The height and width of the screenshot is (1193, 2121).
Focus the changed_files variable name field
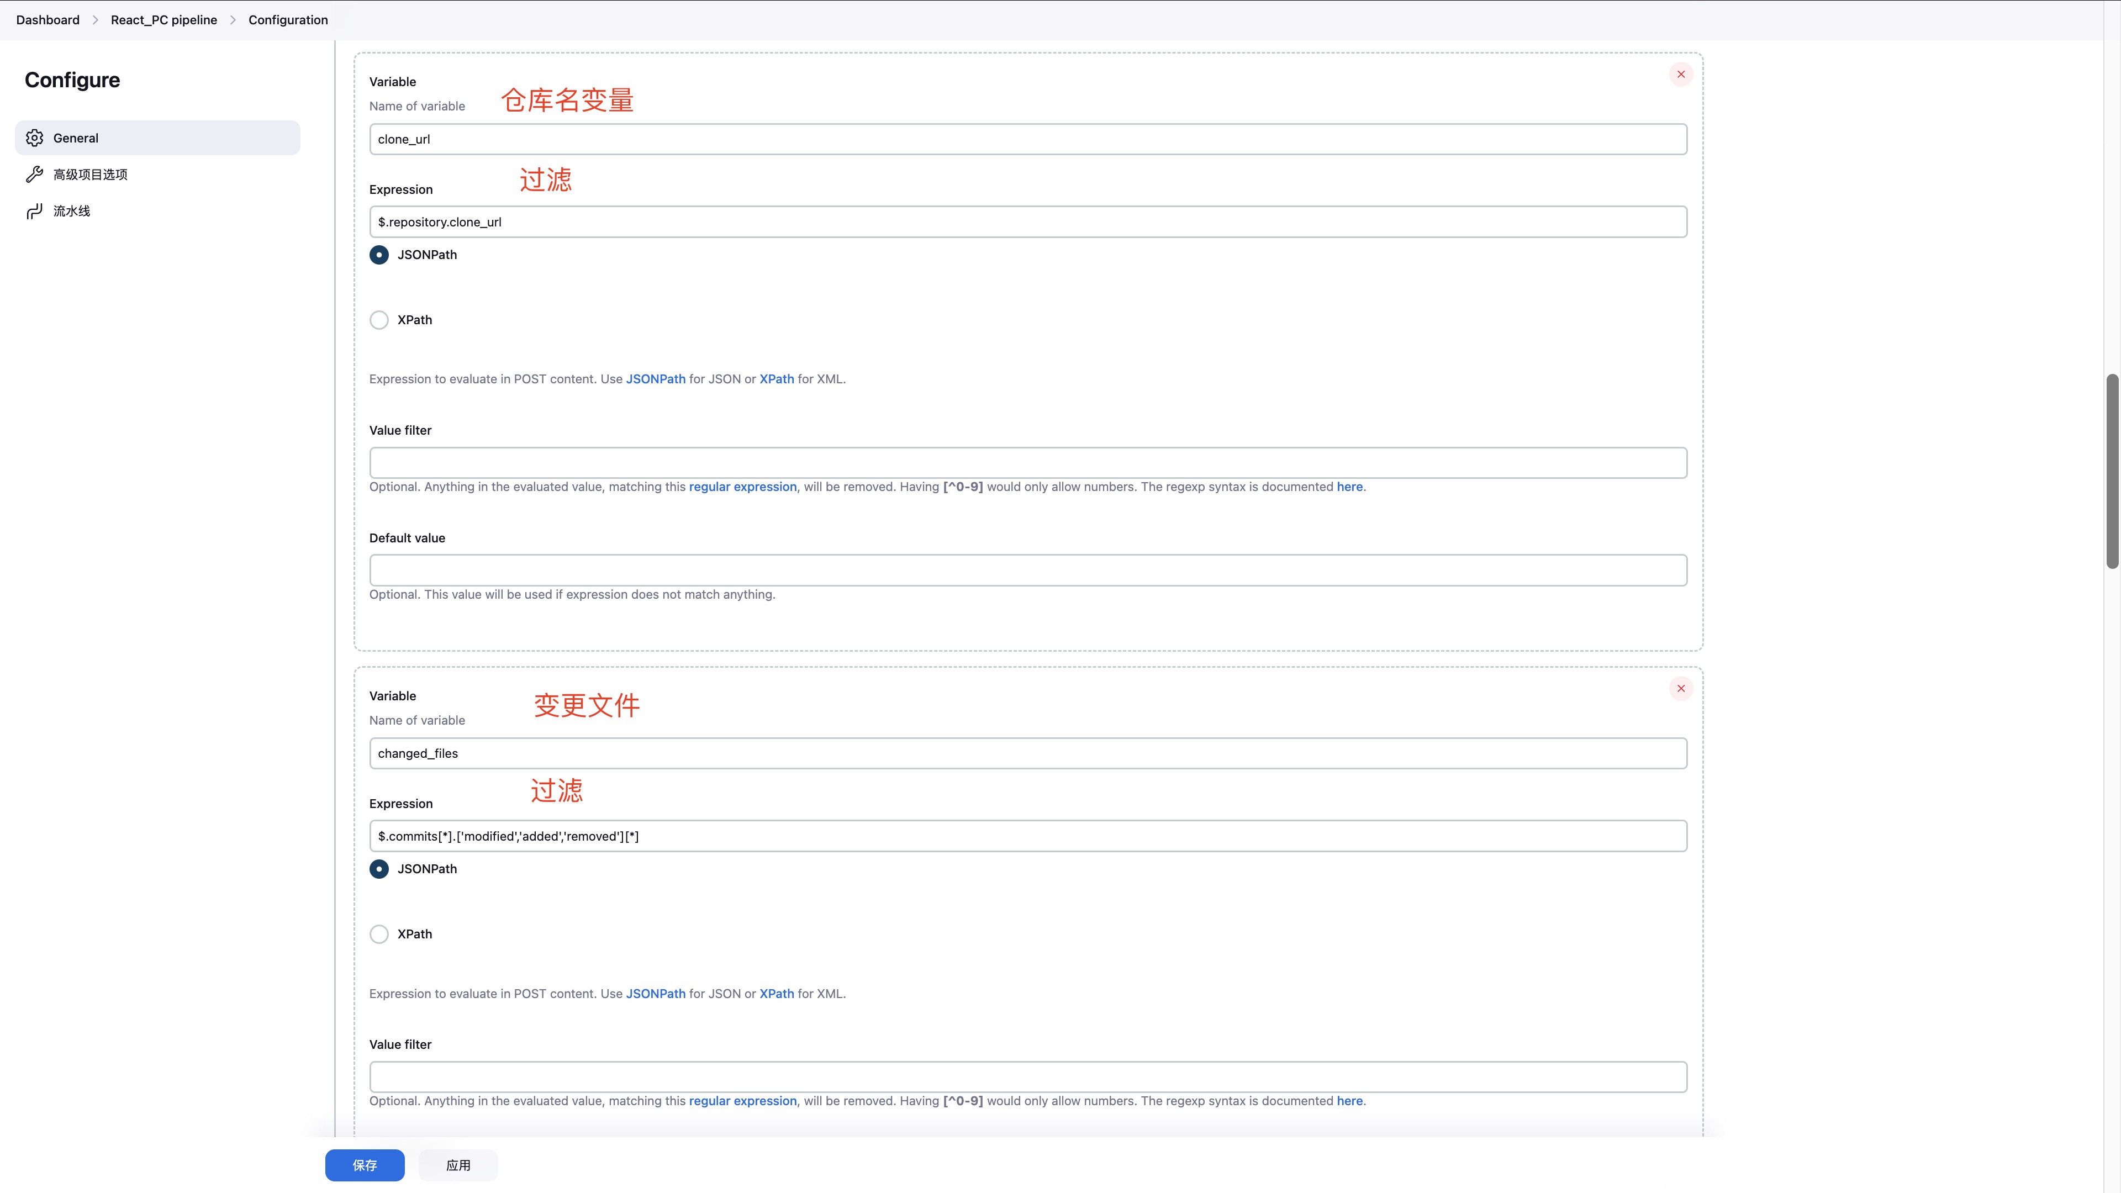point(1027,753)
